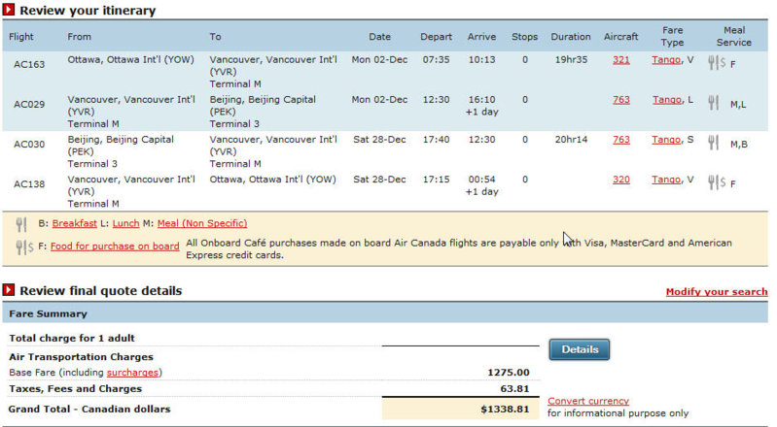Click the meal utensils icon for flight AC030
Image resolution: width=777 pixels, height=427 pixels.
714,143
